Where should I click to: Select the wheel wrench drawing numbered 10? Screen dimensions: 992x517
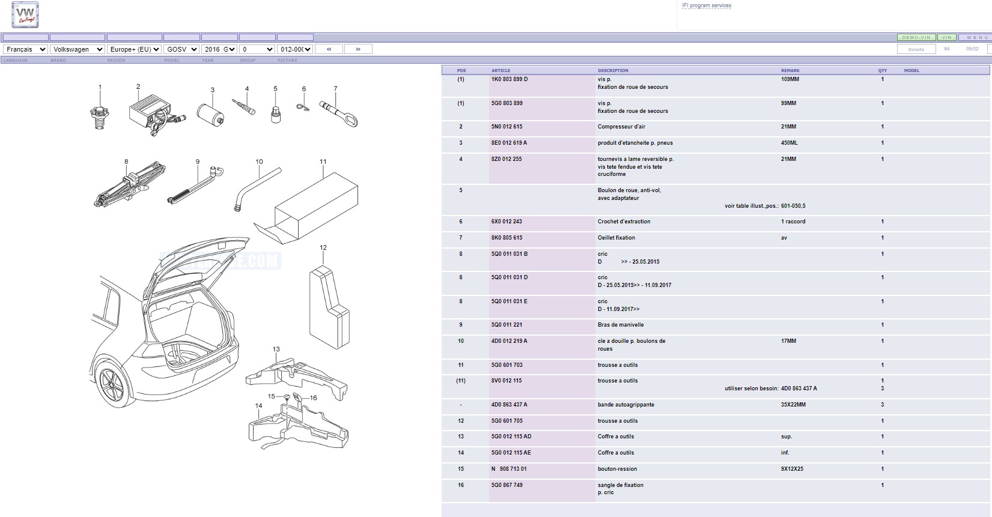tap(257, 189)
